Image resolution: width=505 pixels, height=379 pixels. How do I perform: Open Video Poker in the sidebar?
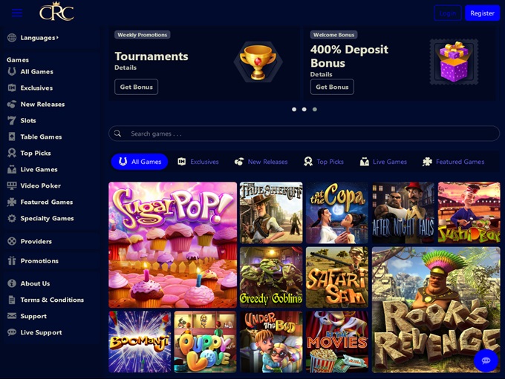[x=40, y=185]
